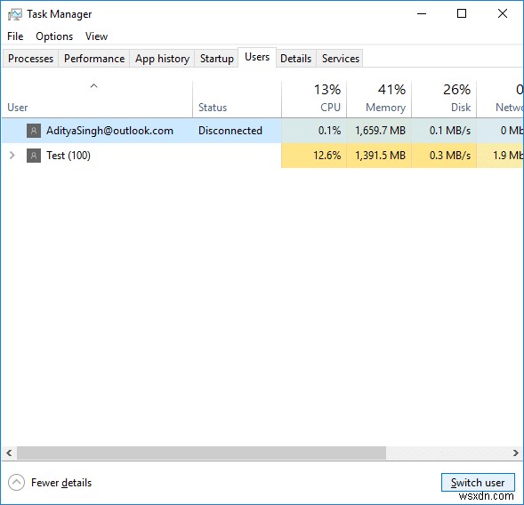
Task: Switch to the Processes tab
Action: point(30,59)
